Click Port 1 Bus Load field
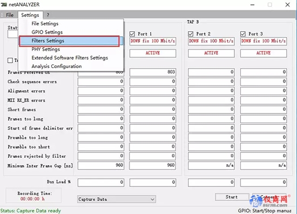This screenshot has height=214, width=297. click(153, 182)
